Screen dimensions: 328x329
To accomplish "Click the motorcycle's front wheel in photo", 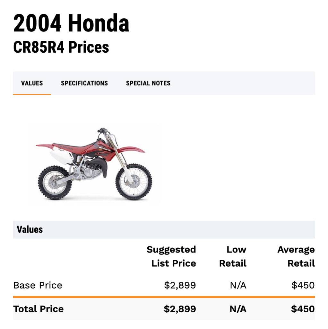I will click(134, 182).
